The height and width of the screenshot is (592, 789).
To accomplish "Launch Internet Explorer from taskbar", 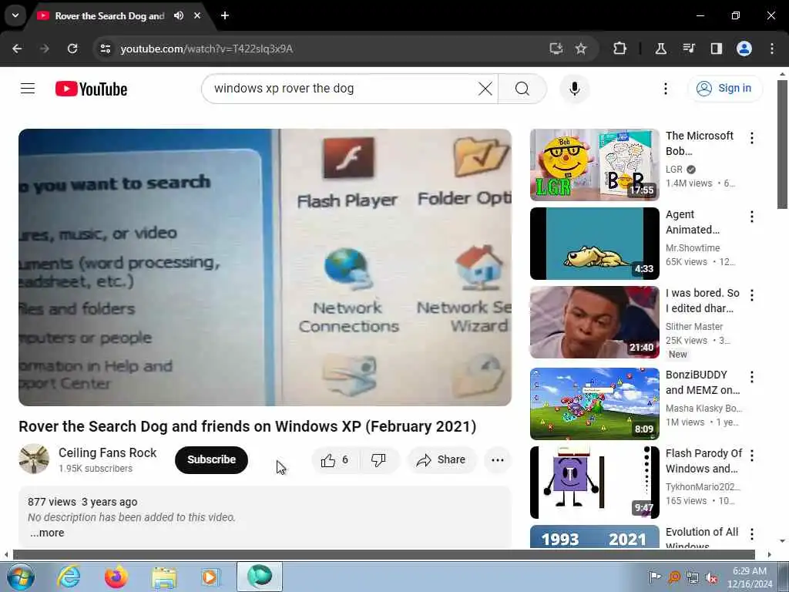I will pyautogui.click(x=69, y=577).
